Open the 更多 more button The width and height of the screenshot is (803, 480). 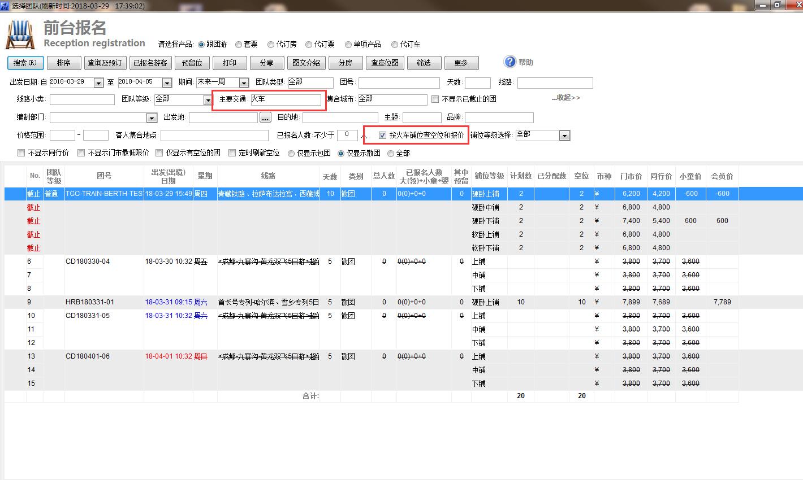tap(461, 63)
